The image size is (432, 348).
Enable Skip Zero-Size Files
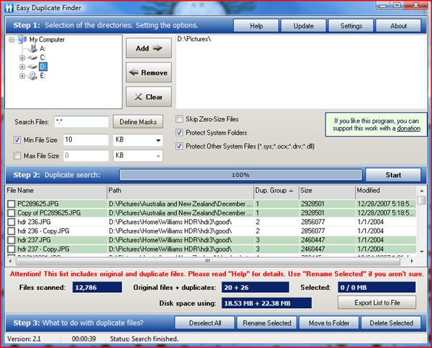(179, 119)
